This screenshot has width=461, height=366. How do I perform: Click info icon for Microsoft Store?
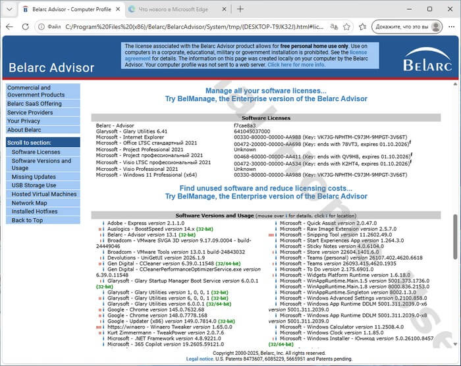pyautogui.click(x=276, y=252)
